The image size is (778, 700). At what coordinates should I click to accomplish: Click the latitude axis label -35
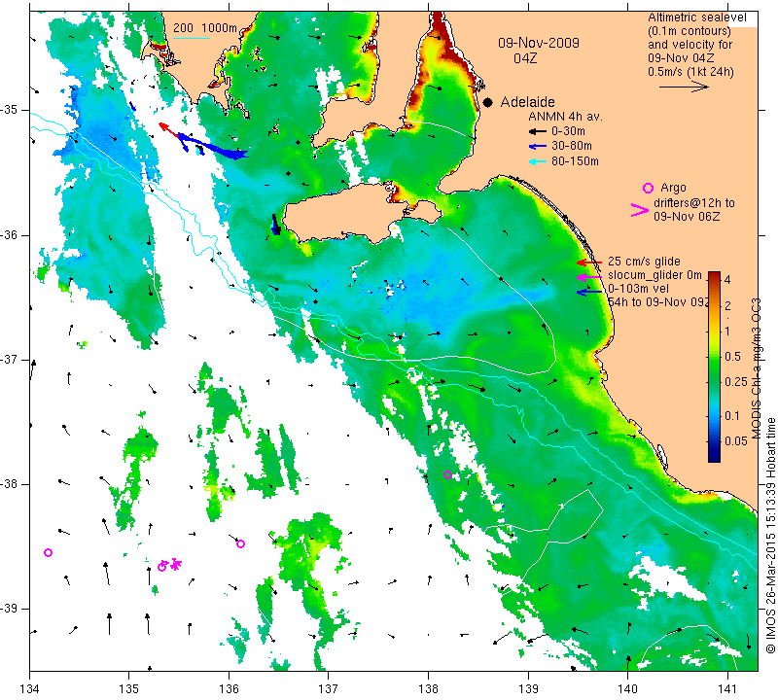click(10, 110)
